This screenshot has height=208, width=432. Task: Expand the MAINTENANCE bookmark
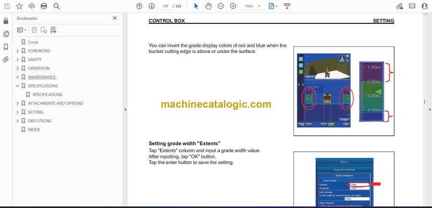(x=18, y=77)
